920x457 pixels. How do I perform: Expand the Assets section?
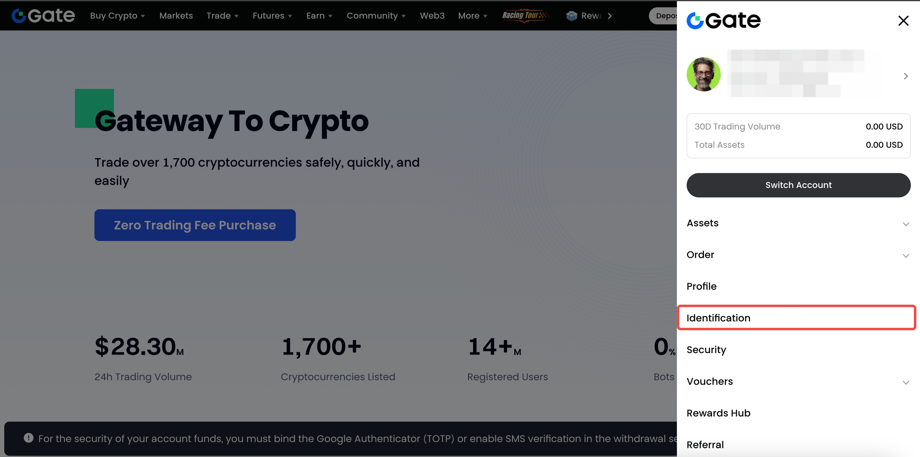tap(905, 224)
